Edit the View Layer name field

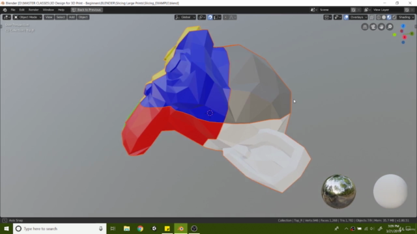pos(388,10)
